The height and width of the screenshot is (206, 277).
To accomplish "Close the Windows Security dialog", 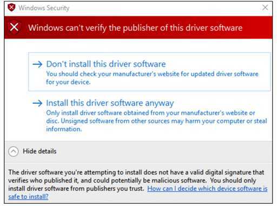I will pos(265,8).
